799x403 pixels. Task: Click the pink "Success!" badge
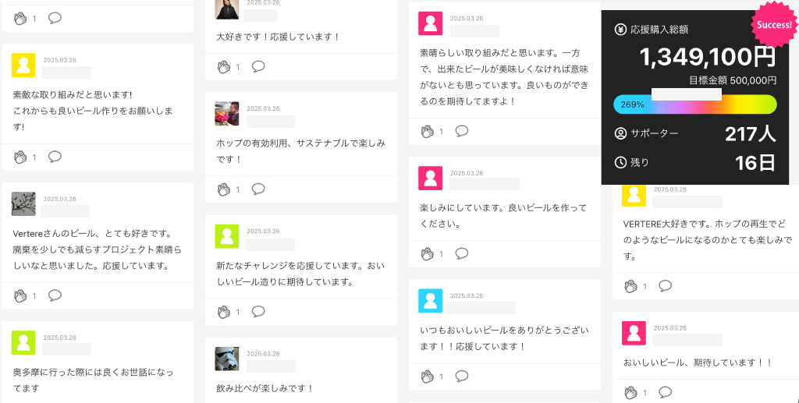[773, 25]
